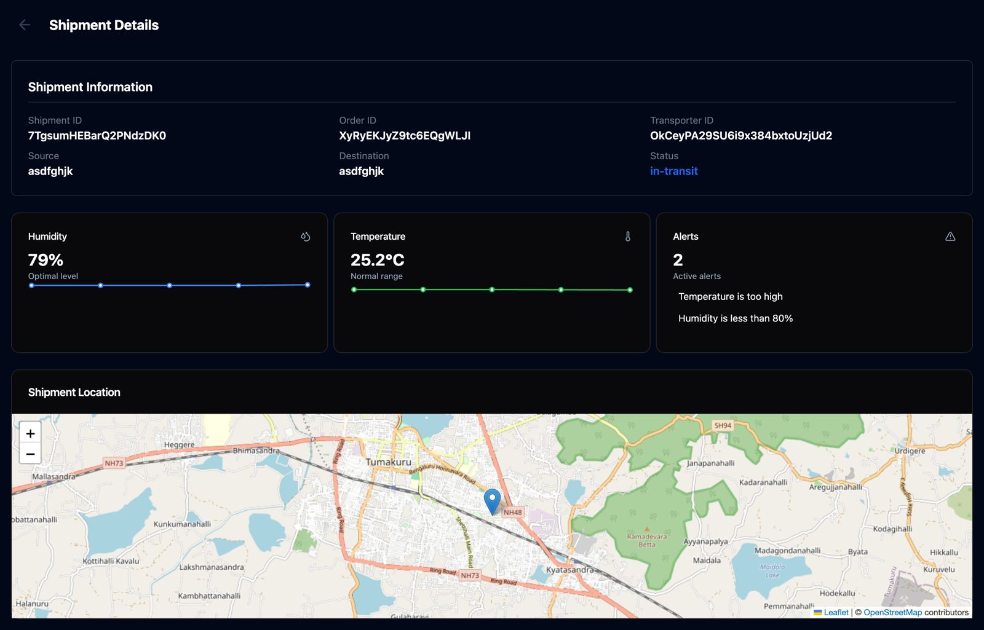The width and height of the screenshot is (984, 630).
Task: Click the Shipment ID value 7TgsumHEBarQ2PNdzDK0
Action: coord(98,135)
